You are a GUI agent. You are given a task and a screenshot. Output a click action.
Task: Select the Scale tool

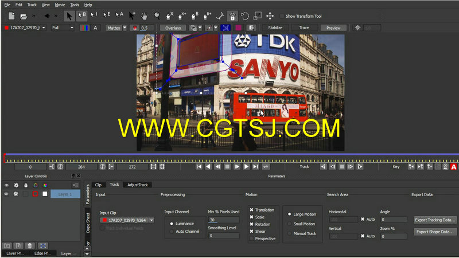pos(257,16)
